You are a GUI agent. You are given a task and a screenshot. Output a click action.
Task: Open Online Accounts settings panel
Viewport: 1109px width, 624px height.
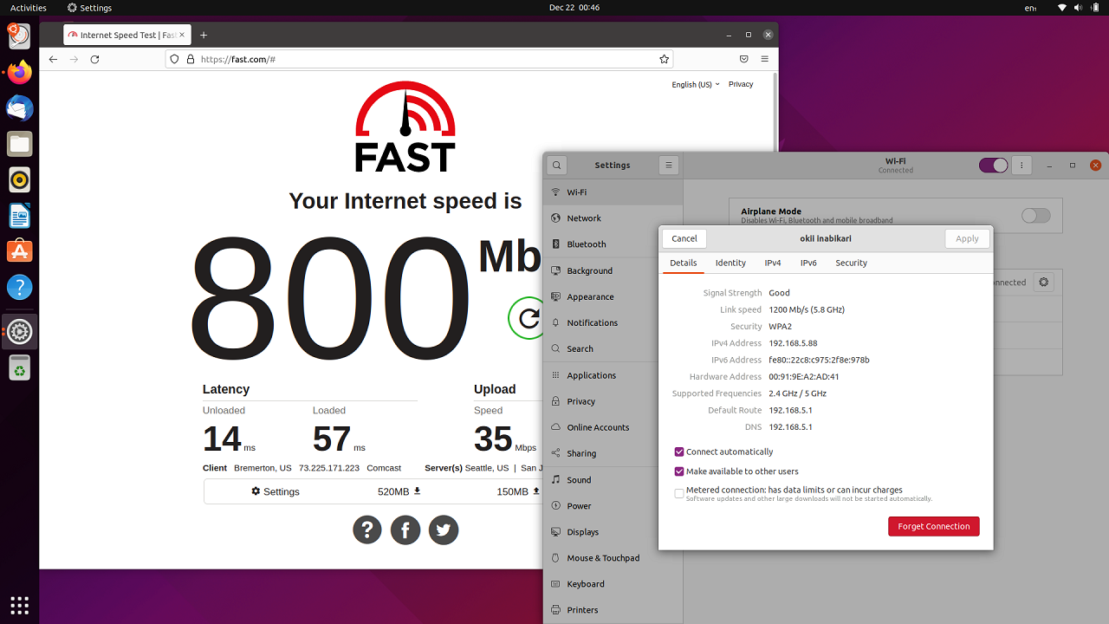tap(613, 427)
